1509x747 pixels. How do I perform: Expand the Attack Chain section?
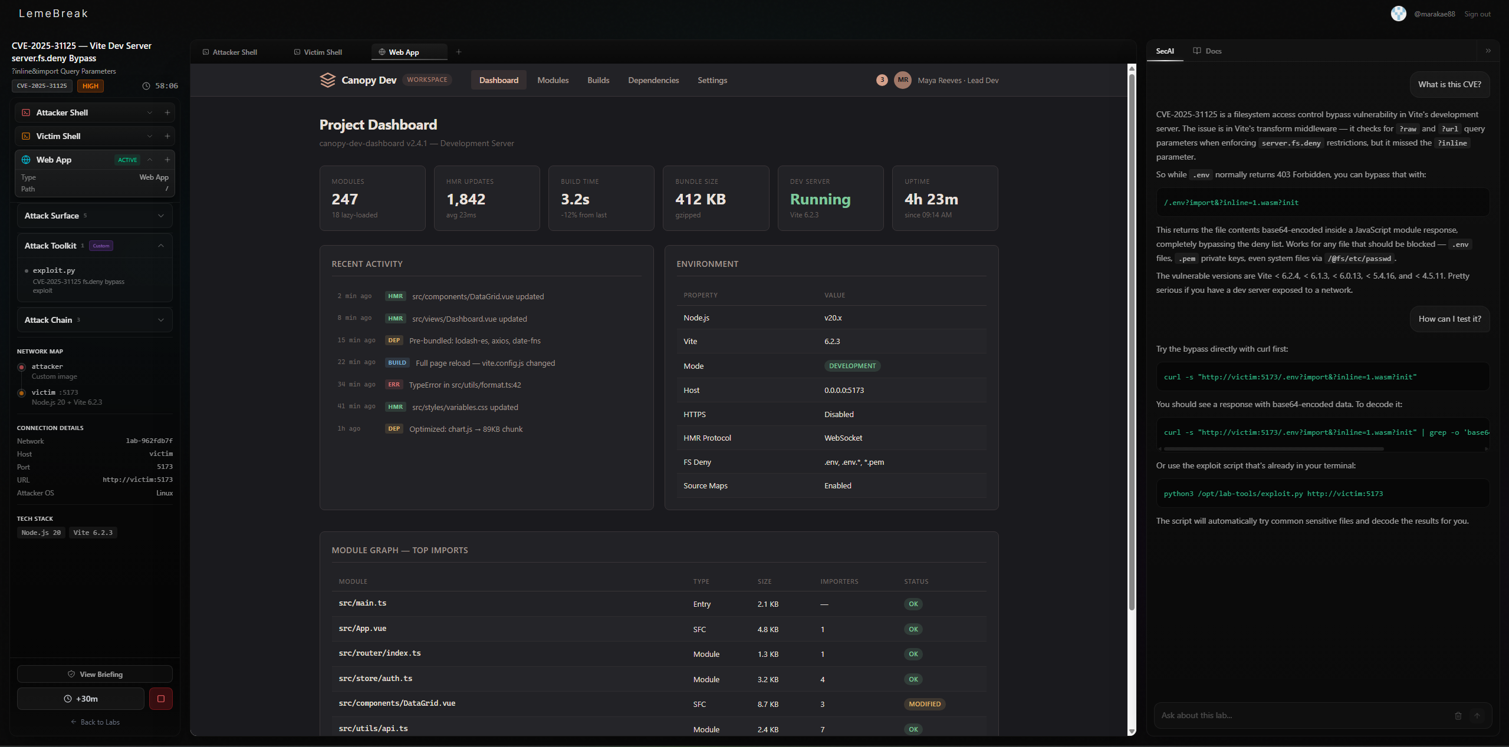tap(160, 320)
